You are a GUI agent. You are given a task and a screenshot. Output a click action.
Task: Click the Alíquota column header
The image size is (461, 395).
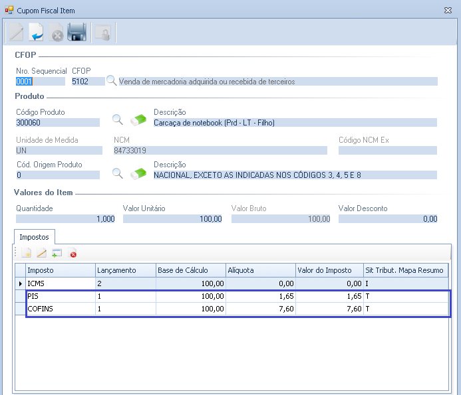[x=259, y=270]
